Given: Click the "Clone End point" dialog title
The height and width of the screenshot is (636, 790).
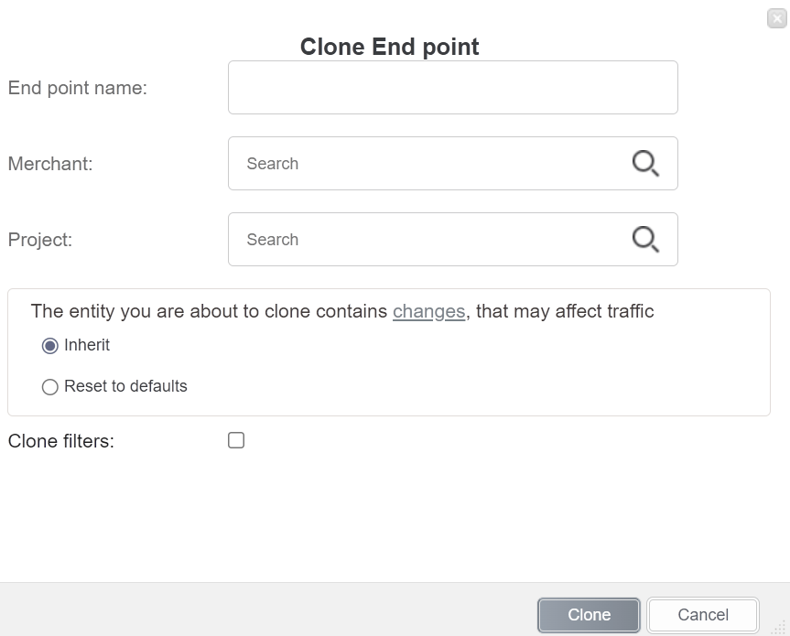Looking at the screenshot, I should pos(389,47).
